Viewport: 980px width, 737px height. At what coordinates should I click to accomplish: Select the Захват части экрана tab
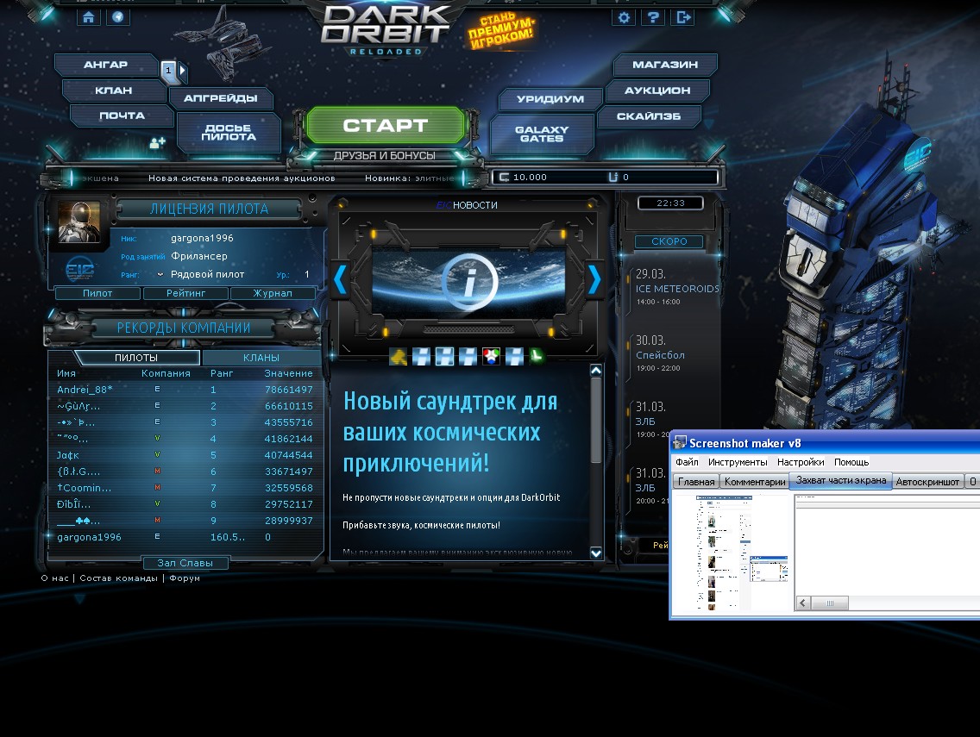840,480
